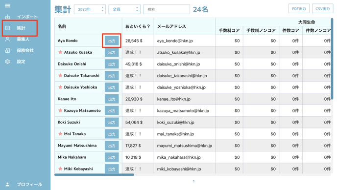Click the 募集人 person icon
This screenshot has height=190, width=337.
tap(7, 39)
